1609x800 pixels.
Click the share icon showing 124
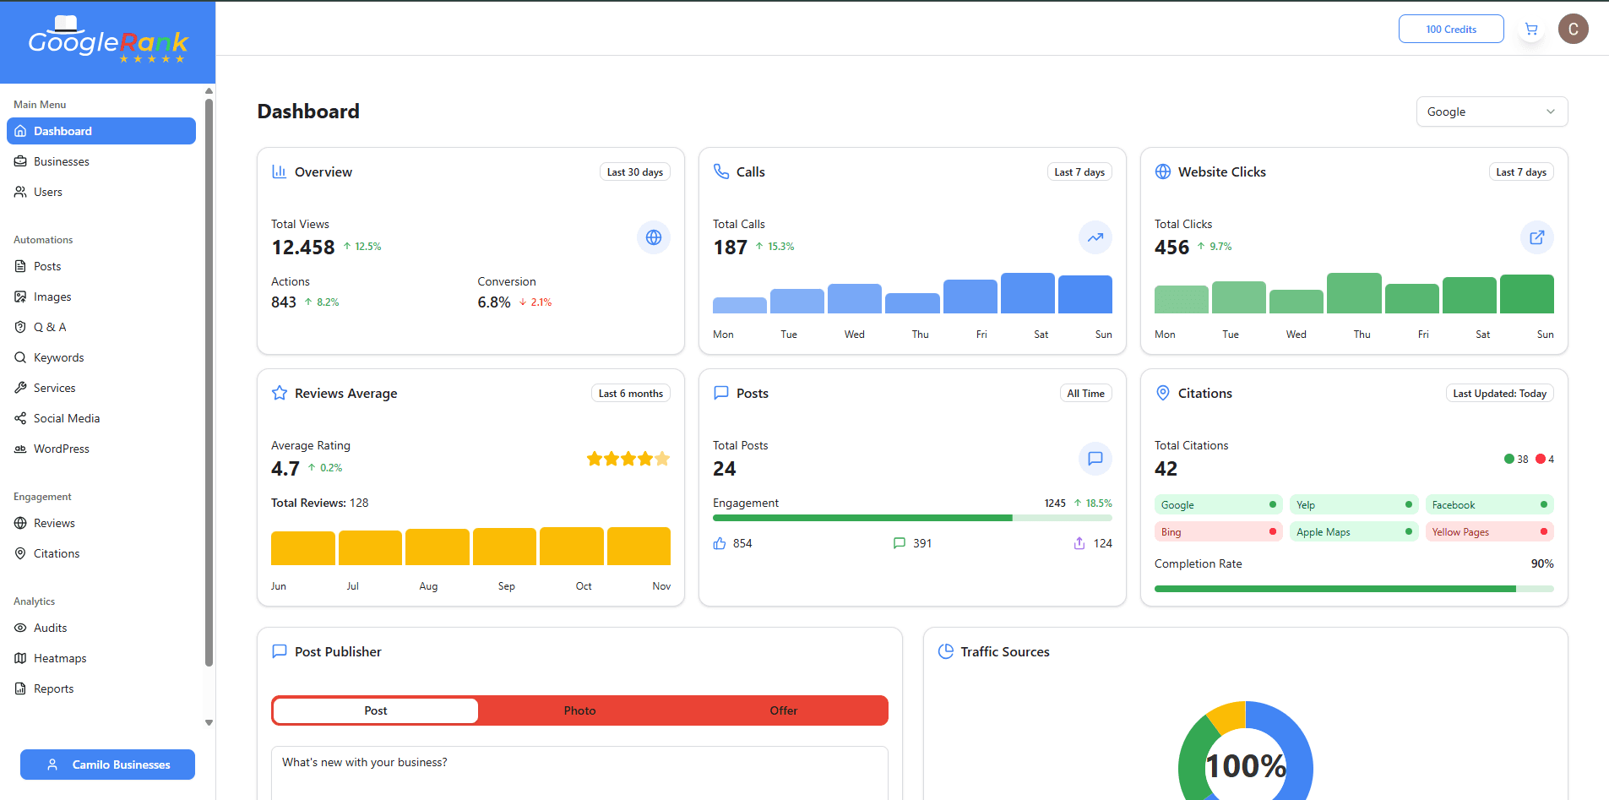[x=1079, y=543]
